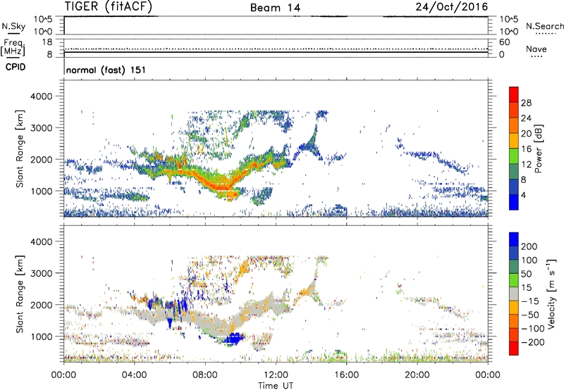Click the 200 tick on velocity colorbar
The width and height of the screenshot is (564, 390).
(529, 246)
